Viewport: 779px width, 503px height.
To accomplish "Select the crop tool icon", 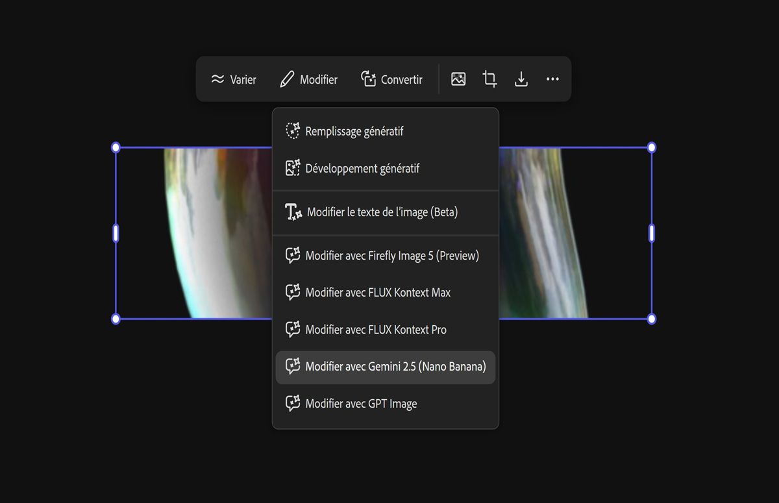I will coord(489,79).
